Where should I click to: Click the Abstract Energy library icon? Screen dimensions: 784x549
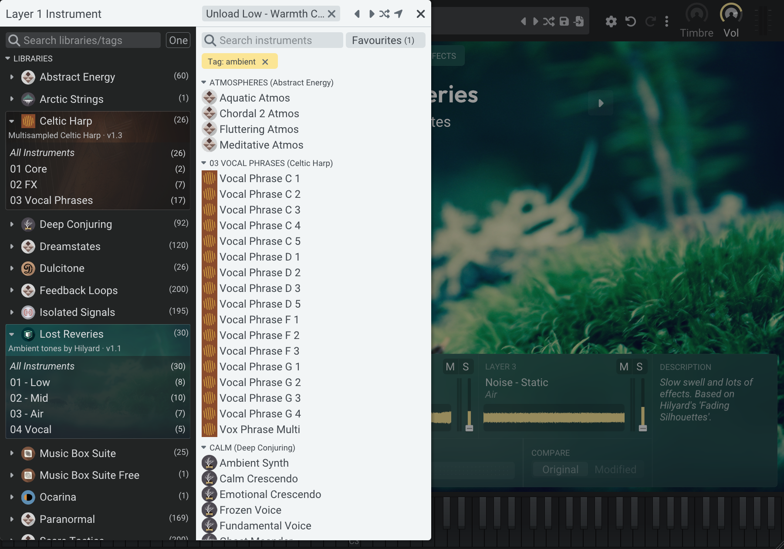click(28, 77)
